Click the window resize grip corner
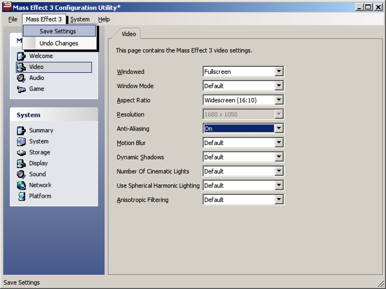The height and width of the screenshot is (289, 386). tap(380, 283)
